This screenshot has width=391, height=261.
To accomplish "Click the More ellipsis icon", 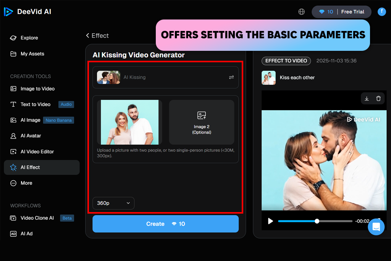I will [x=13, y=183].
